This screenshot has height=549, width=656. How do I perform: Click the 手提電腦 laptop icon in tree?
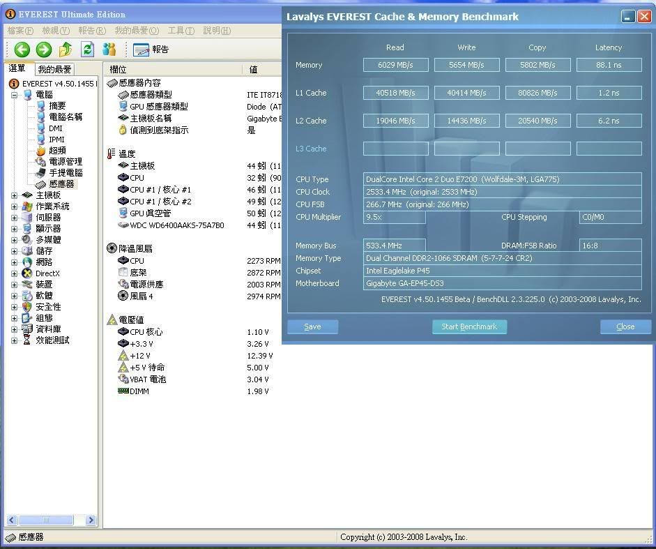tap(40, 172)
